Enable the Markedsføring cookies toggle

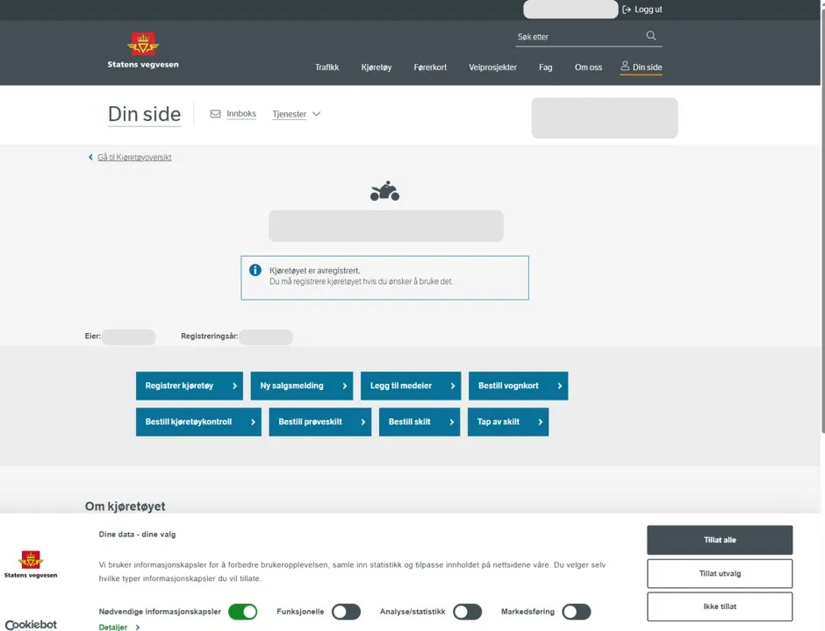576,612
